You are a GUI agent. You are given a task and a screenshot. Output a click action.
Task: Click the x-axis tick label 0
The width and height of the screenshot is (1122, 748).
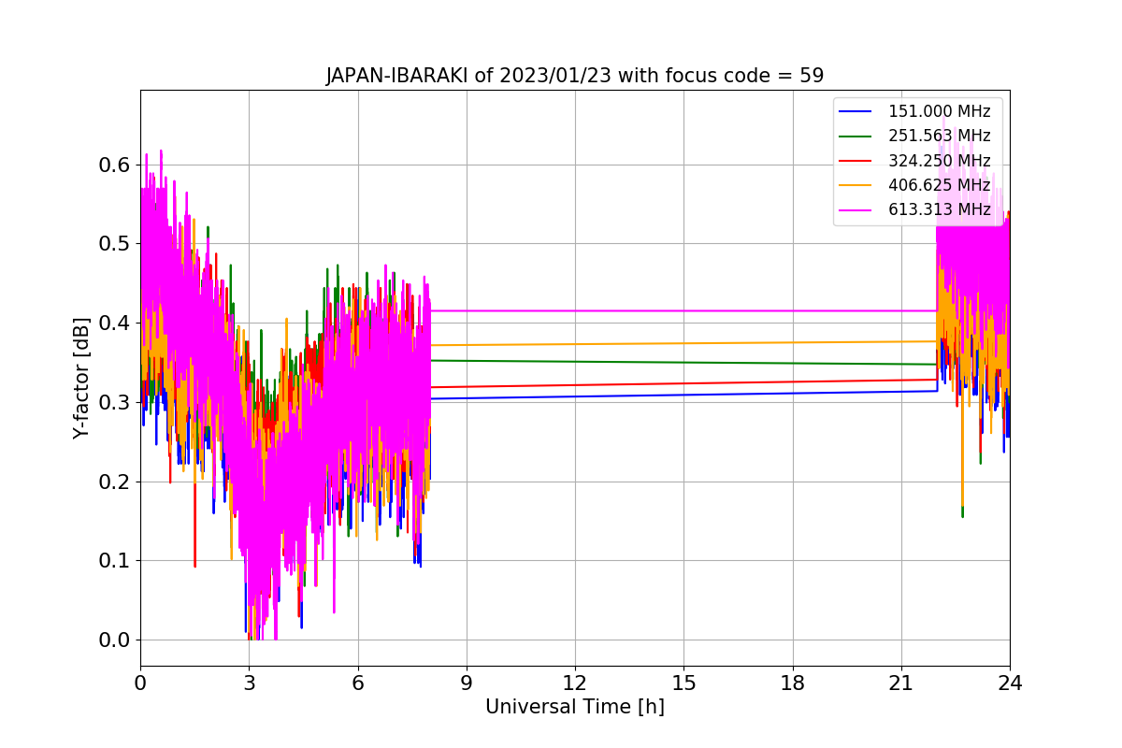140,683
